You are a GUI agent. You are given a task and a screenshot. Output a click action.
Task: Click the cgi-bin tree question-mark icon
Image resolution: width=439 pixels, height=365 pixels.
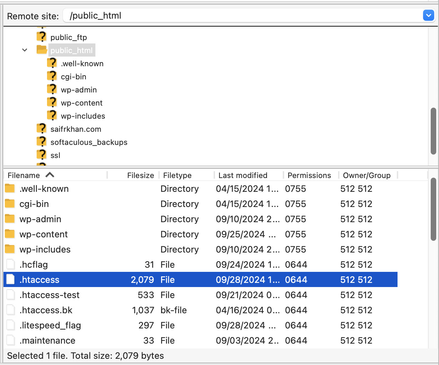52,76
